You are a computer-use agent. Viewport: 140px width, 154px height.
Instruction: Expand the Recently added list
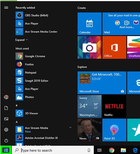22,40
